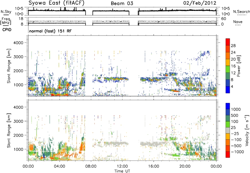Click the 'Beam 03' heading

point(122,3)
